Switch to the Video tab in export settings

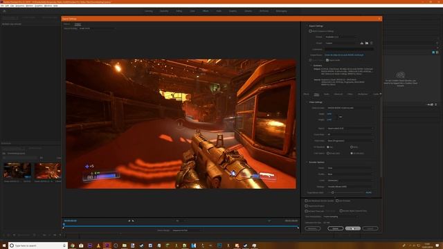316,94
